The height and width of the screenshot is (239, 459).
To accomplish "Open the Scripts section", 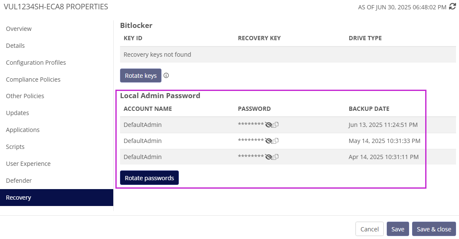I will 15,147.
